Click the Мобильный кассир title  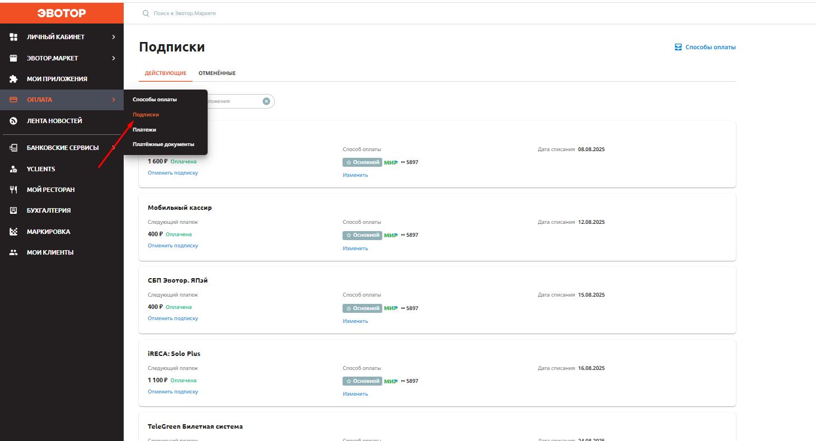click(180, 208)
